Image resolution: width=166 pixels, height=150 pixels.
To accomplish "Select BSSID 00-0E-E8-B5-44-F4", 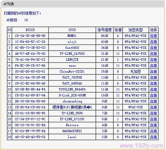I will (x=30, y=89).
